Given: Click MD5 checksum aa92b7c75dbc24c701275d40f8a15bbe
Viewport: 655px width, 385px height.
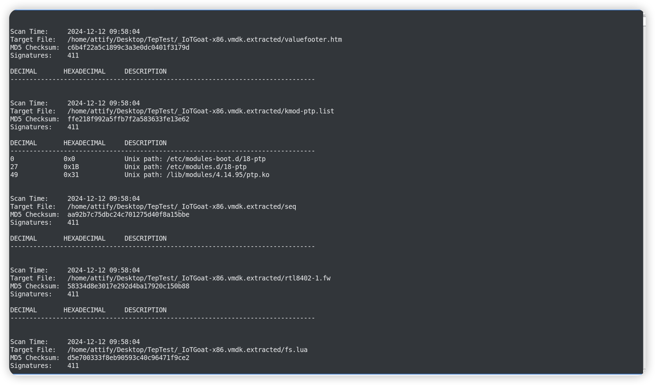Looking at the screenshot, I should click(x=128, y=215).
